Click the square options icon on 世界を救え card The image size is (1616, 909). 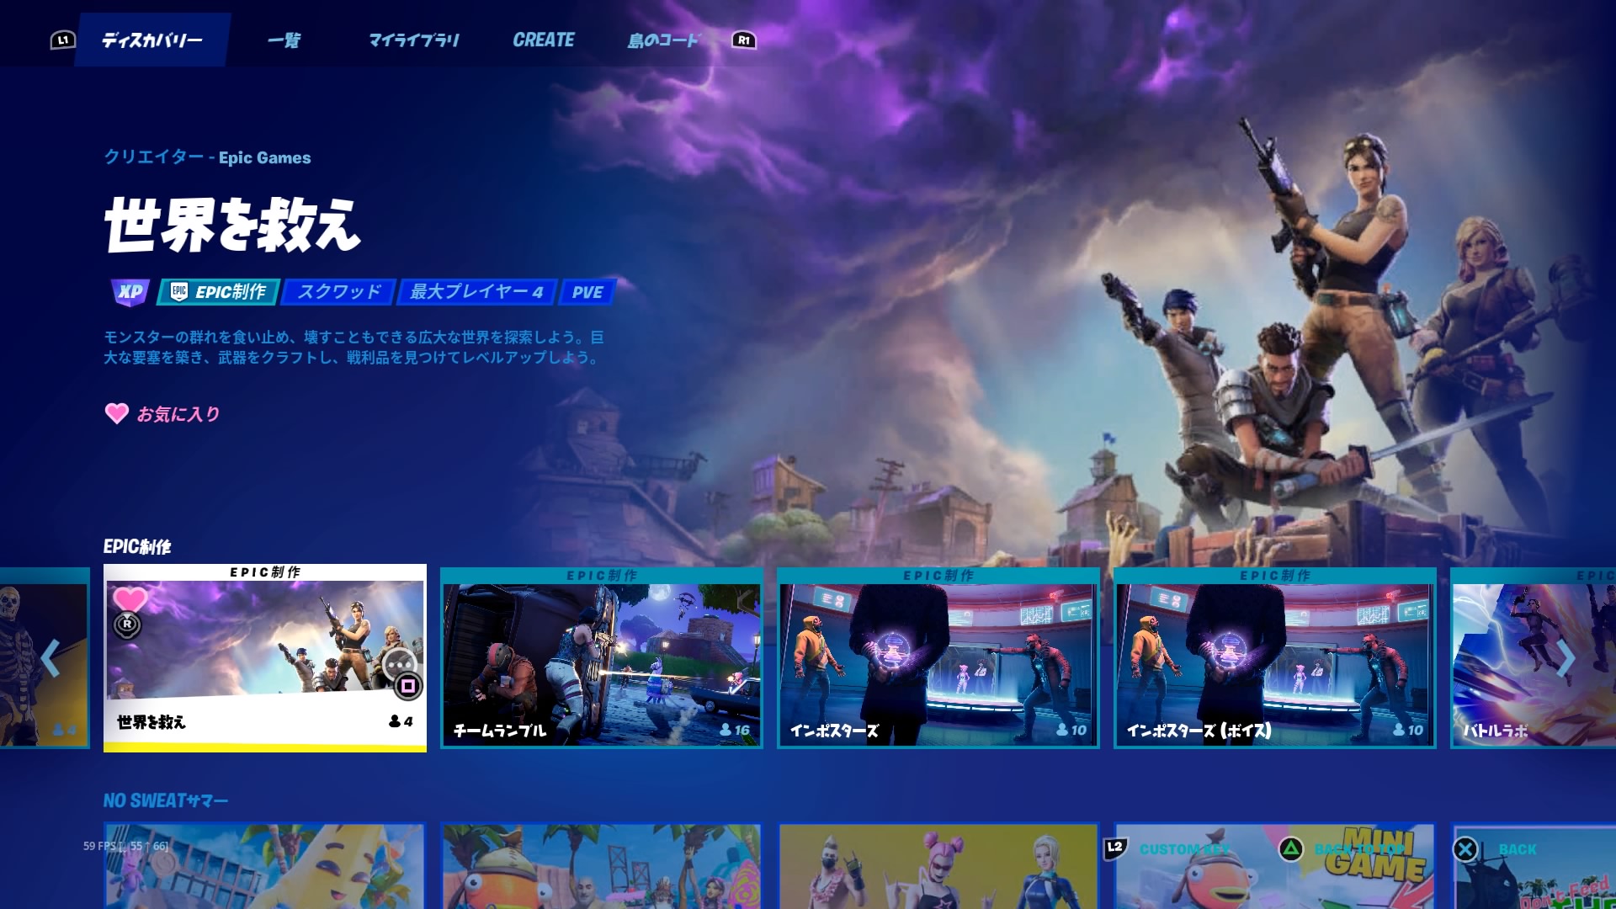click(408, 686)
